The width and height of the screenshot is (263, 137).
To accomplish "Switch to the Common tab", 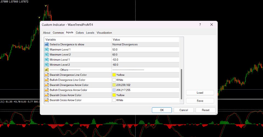I will [x=58, y=33].
